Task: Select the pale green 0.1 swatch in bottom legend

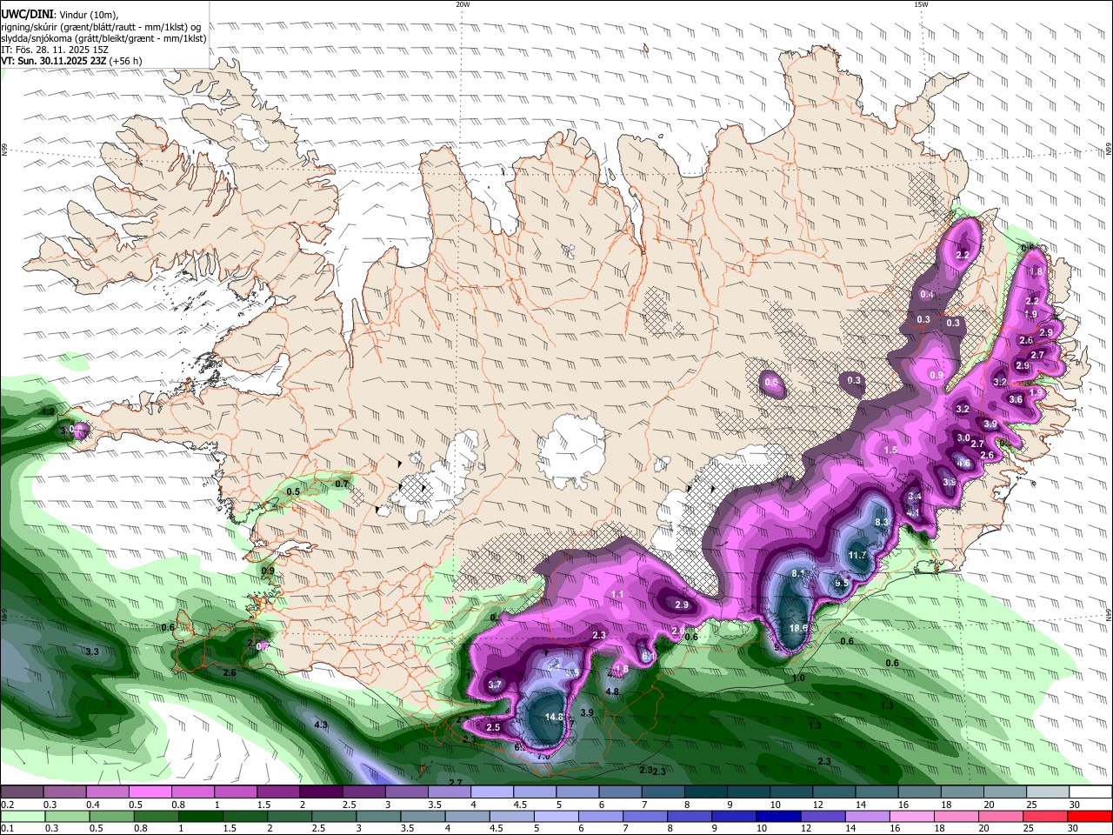Action: (22, 816)
